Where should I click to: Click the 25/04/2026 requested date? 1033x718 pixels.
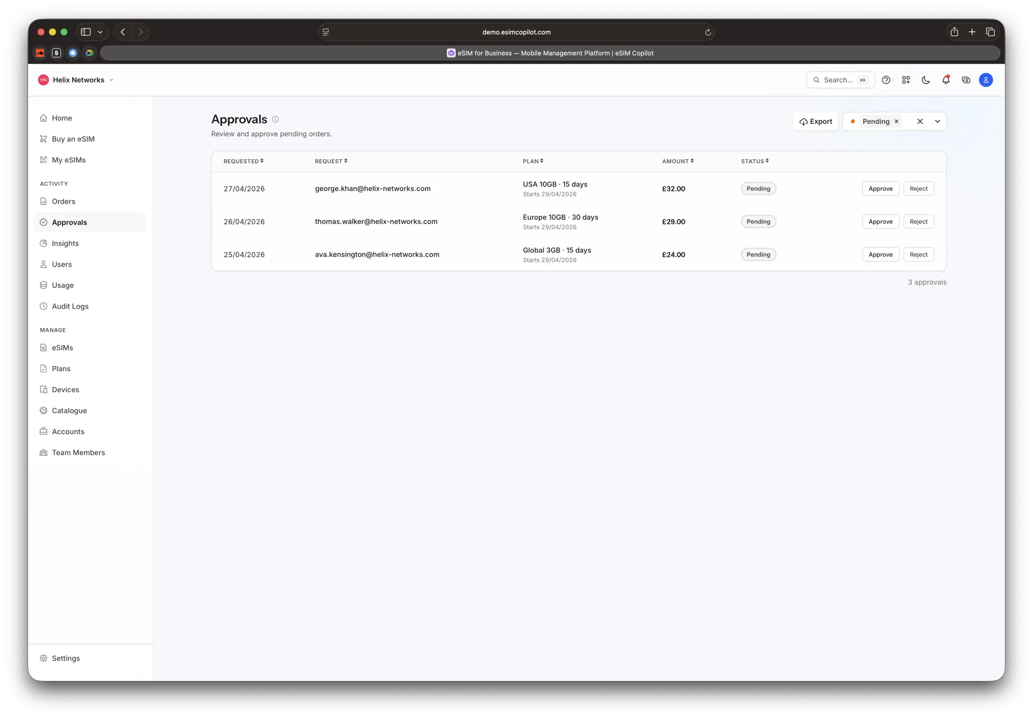(x=244, y=255)
